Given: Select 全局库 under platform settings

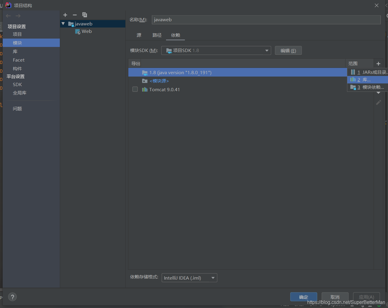Looking at the screenshot, I should (x=19, y=93).
